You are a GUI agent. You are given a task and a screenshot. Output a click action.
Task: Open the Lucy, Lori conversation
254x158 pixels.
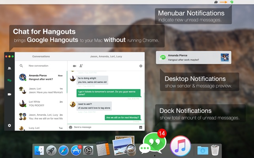click(x=41, y=127)
